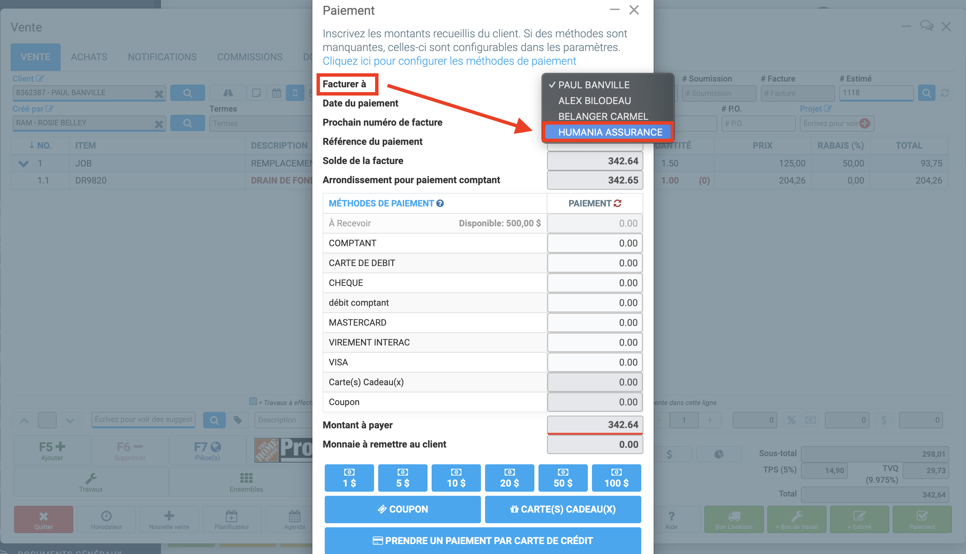The width and height of the screenshot is (966, 554).
Task: Switch to the ACHATS tab
Action: pyautogui.click(x=89, y=57)
